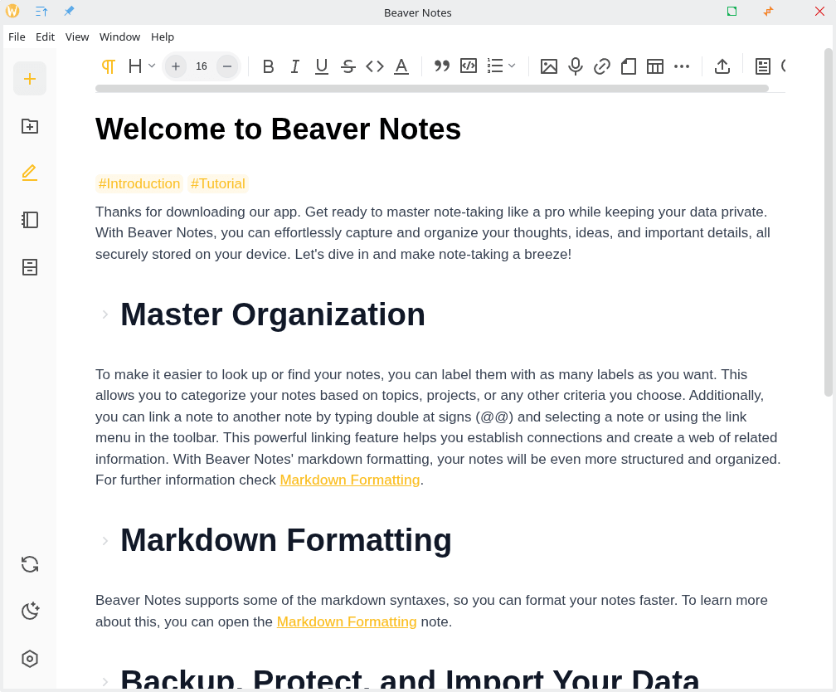Toggle strikethrough formatting

348,66
